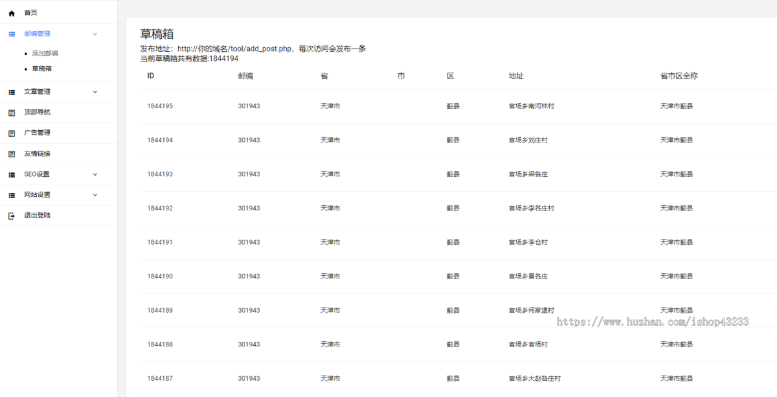Click 天津市蓟县 in row 1844192
Screen dimensions: 777x397
tap(677, 209)
